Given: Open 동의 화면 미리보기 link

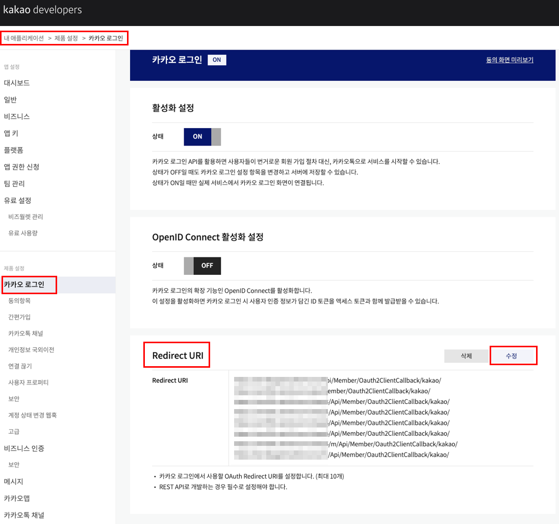Looking at the screenshot, I should (x=510, y=60).
